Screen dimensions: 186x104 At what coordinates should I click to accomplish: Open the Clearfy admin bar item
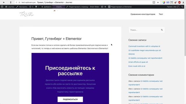click(59, 7)
